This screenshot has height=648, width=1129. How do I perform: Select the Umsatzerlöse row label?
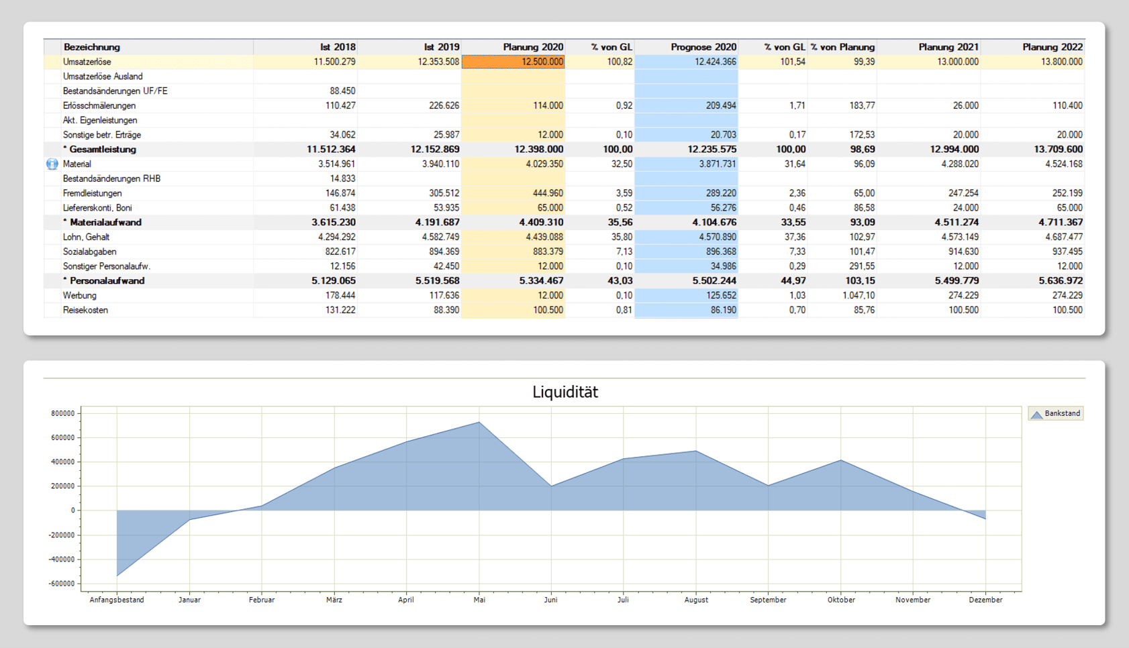pyautogui.click(x=87, y=62)
